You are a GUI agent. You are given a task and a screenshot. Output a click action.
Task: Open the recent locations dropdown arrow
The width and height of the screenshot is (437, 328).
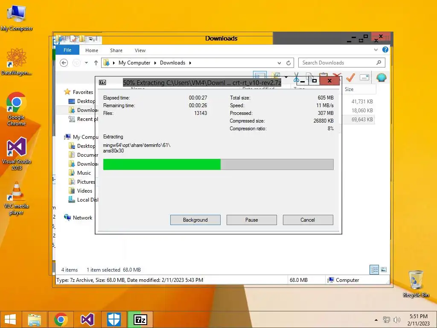86,63
